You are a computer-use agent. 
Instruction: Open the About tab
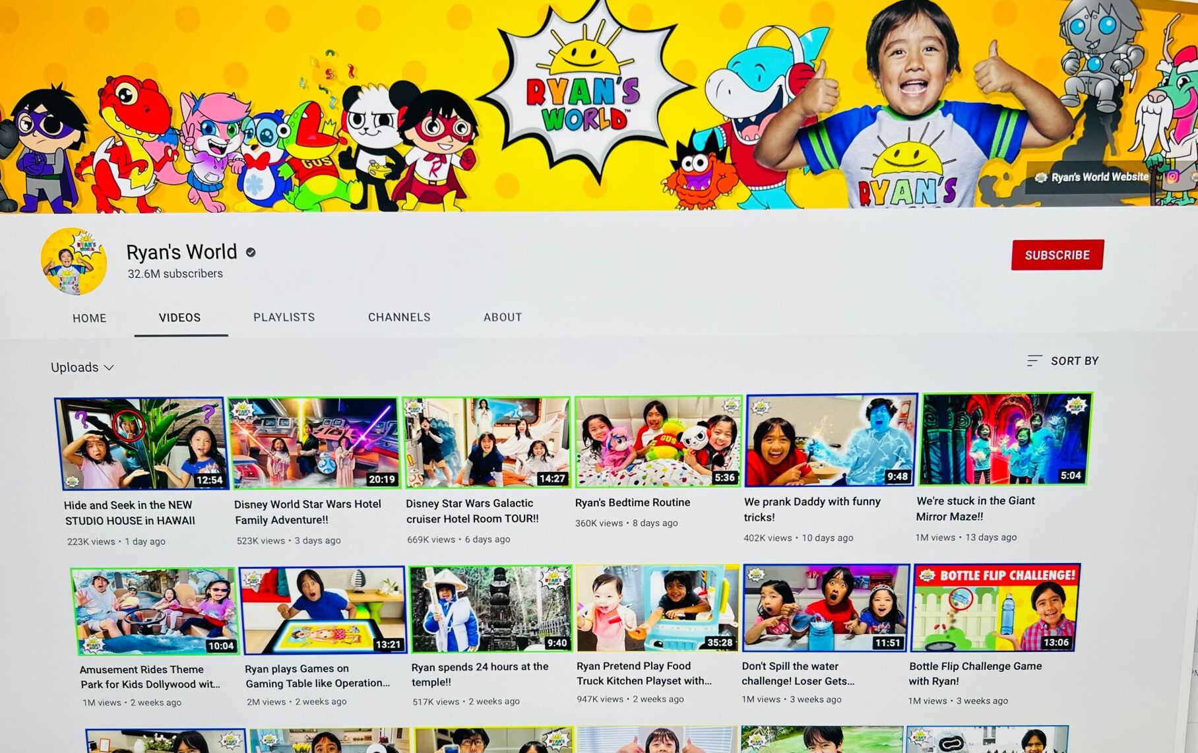click(x=502, y=317)
